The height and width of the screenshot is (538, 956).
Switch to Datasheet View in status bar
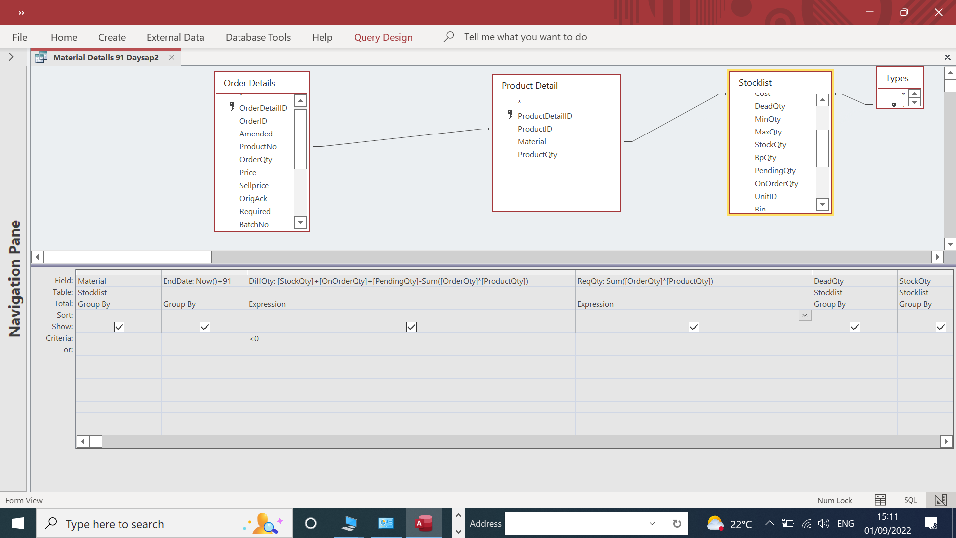click(880, 500)
